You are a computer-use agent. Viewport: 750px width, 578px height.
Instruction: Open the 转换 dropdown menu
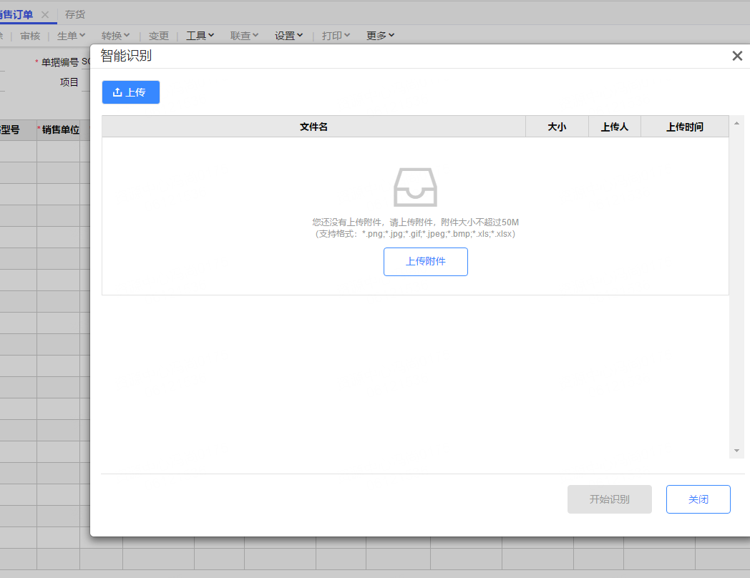115,36
